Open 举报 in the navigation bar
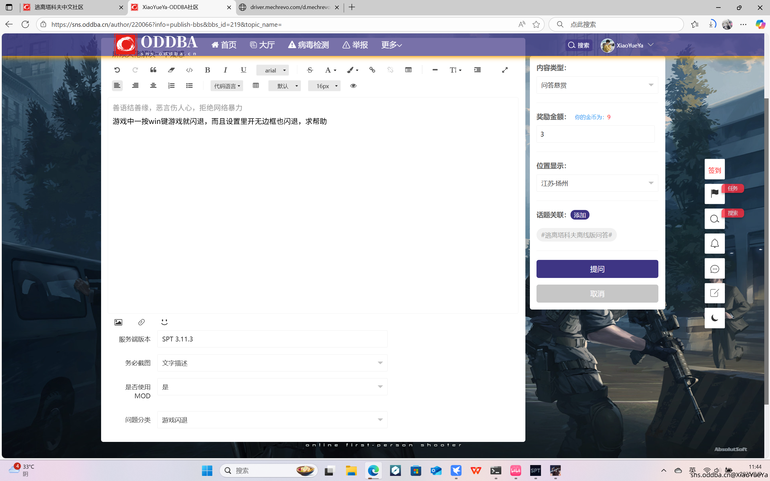Screen dimensions: 770x481 click(355, 45)
